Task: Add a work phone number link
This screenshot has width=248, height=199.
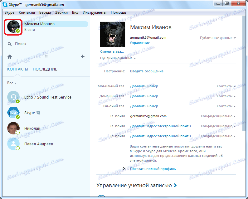Action: 144,106
